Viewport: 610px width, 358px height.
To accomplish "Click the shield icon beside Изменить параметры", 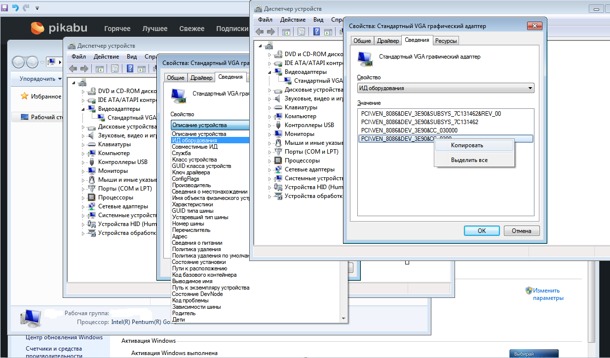I will click(529, 291).
